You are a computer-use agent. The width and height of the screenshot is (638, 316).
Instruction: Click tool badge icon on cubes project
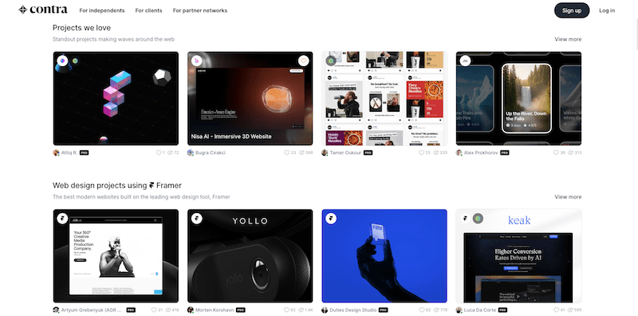pos(63,61)
